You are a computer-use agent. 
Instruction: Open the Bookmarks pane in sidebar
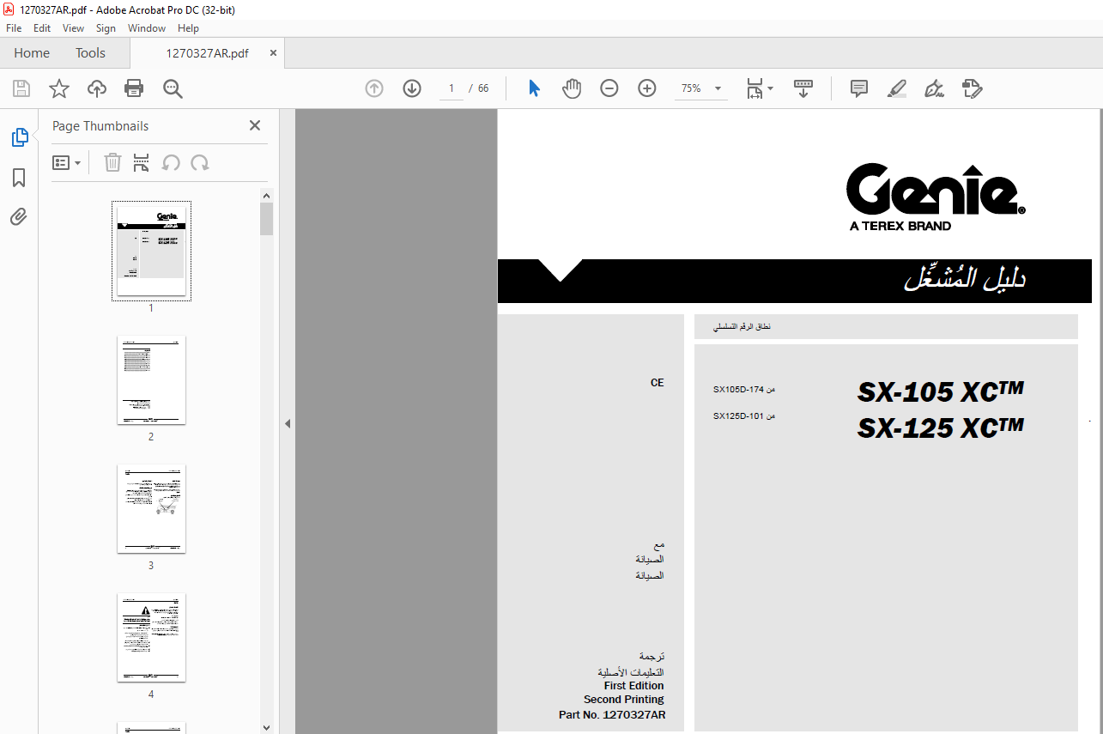pos(19,178)
